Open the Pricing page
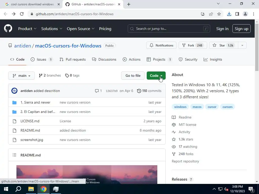 (x=105, y=29)
